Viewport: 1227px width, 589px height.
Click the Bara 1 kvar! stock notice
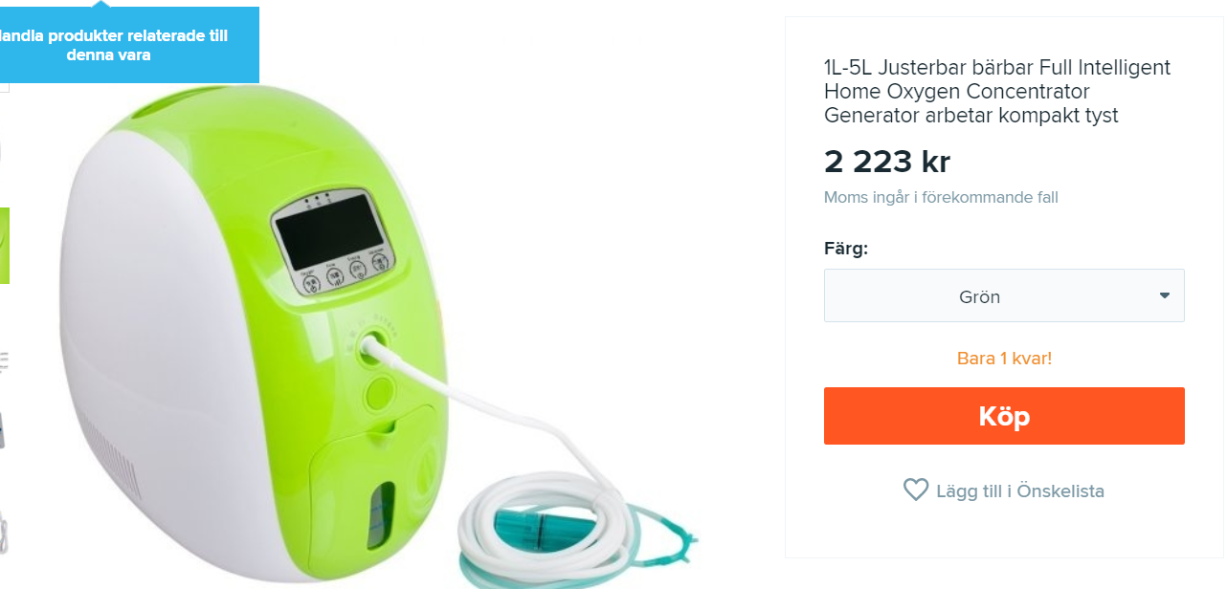(1004, 359)
